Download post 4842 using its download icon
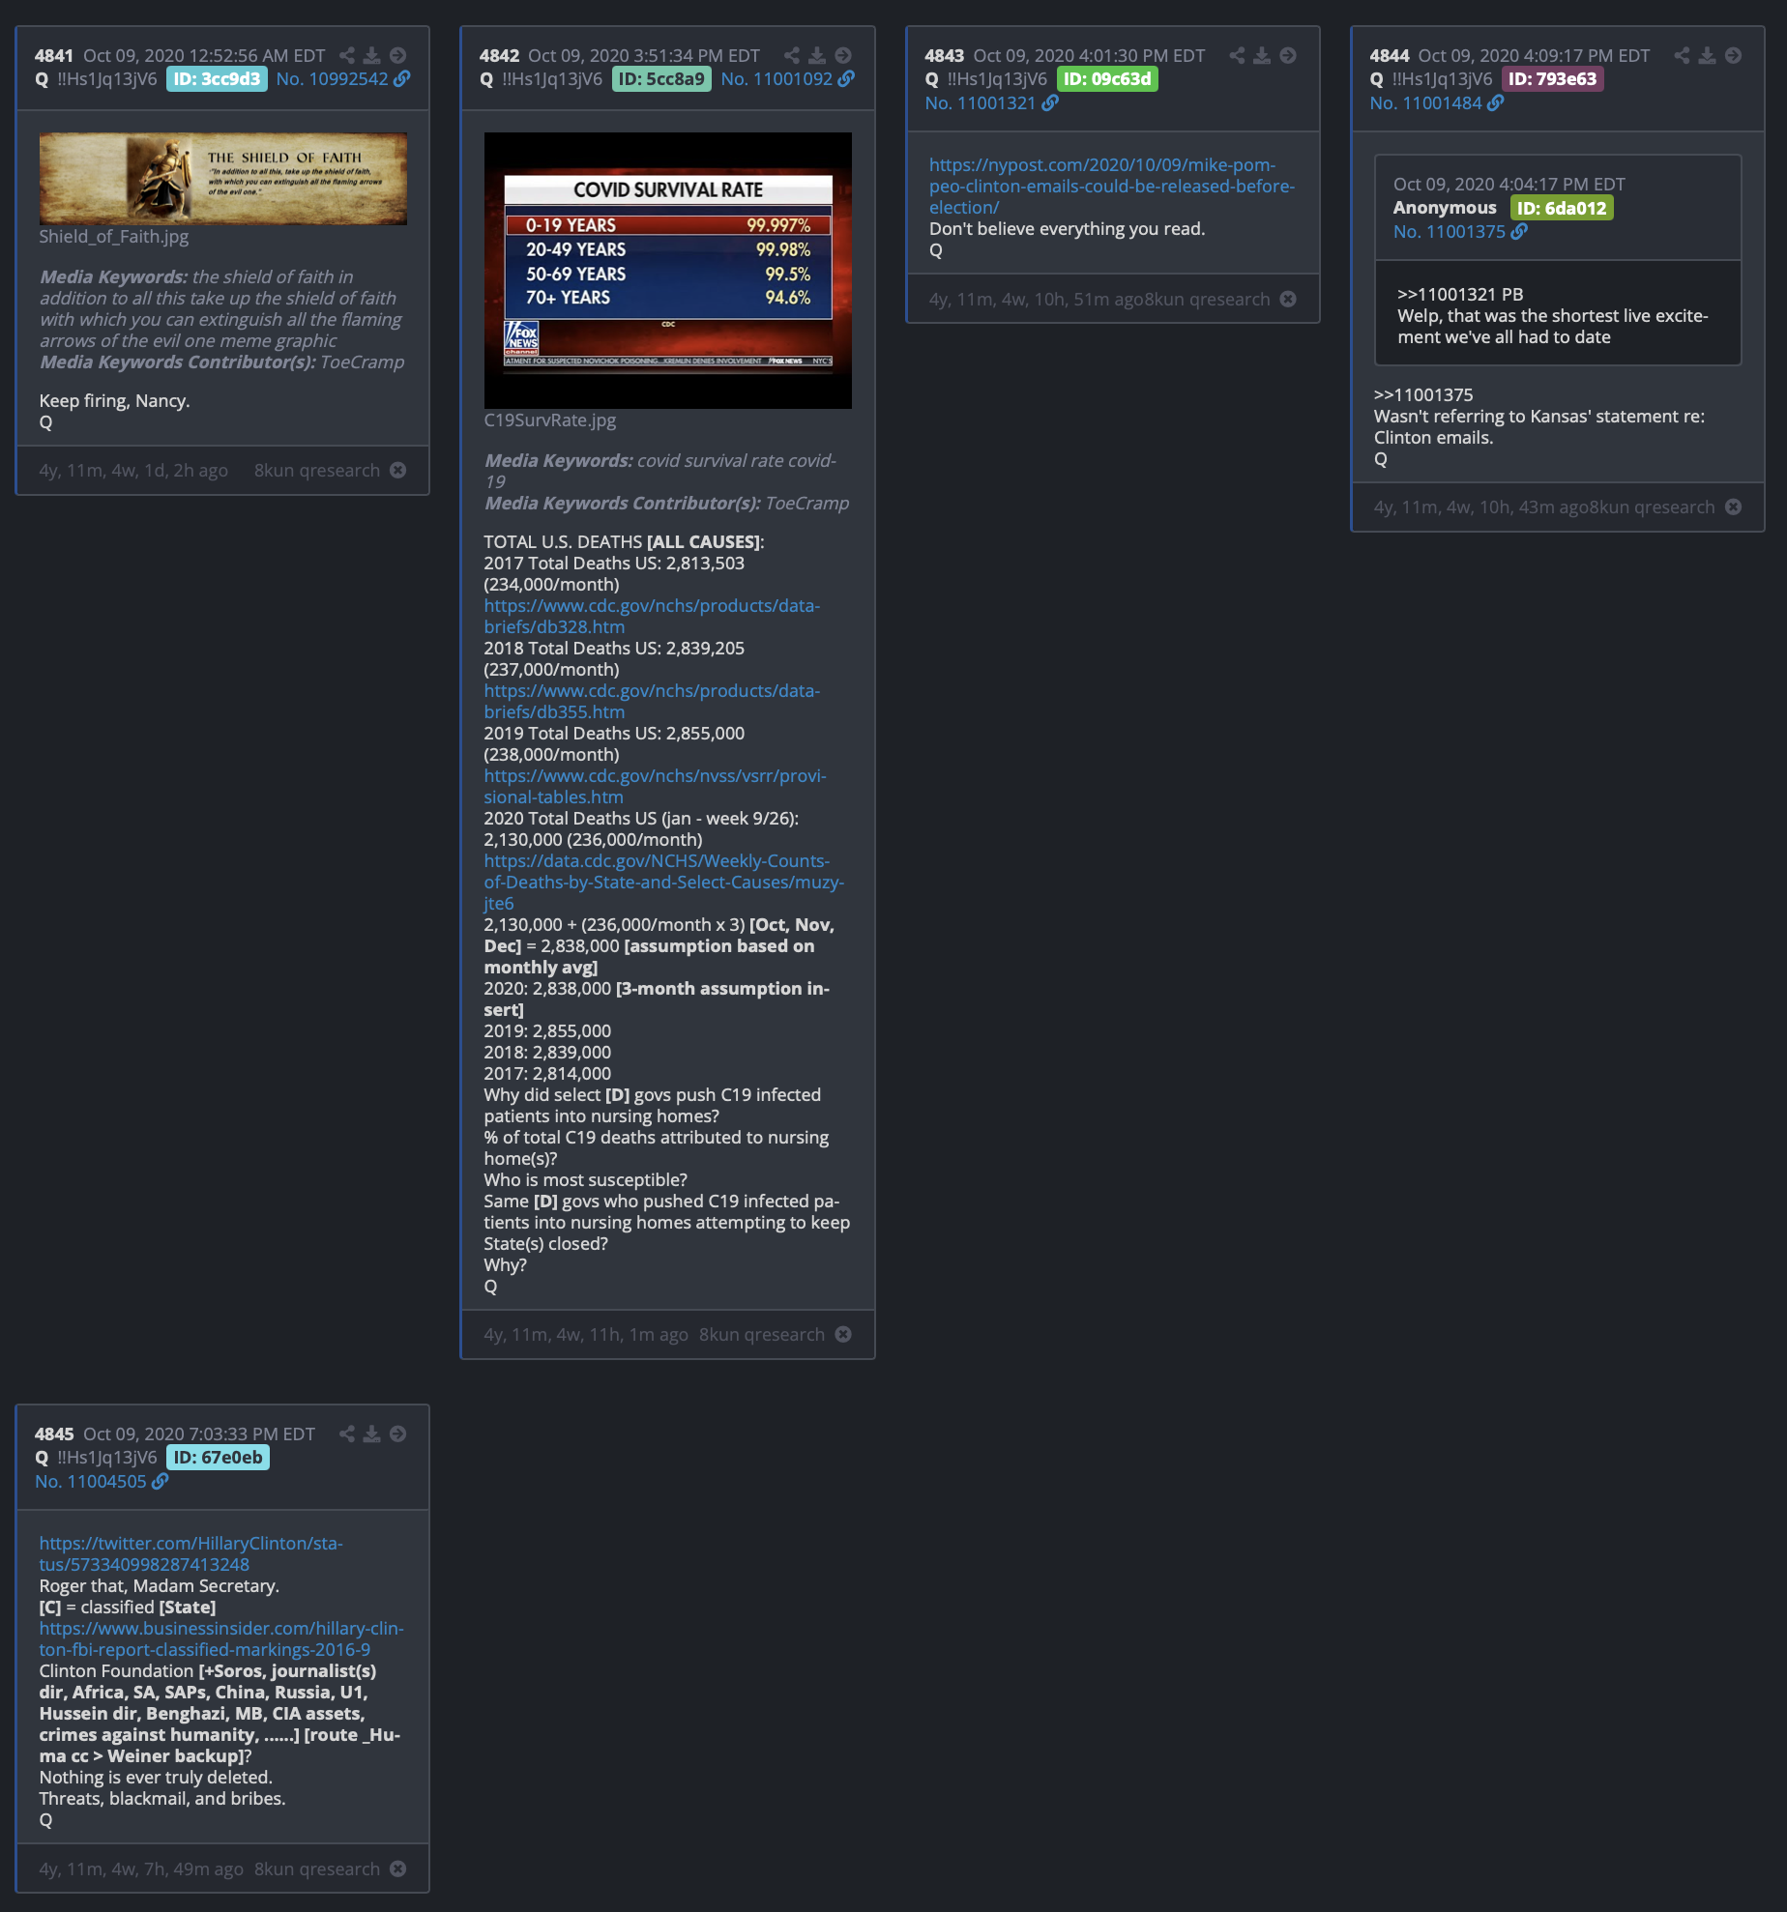The image size is (1787, 1912). coord(817,56)
